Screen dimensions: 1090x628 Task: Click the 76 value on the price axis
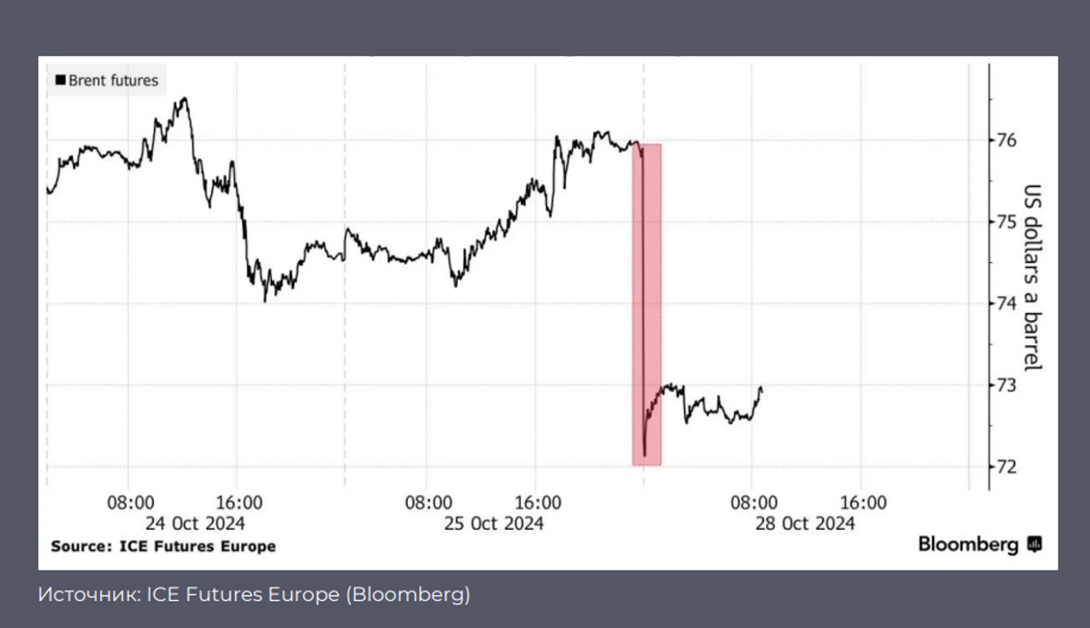click(1006, 140)
